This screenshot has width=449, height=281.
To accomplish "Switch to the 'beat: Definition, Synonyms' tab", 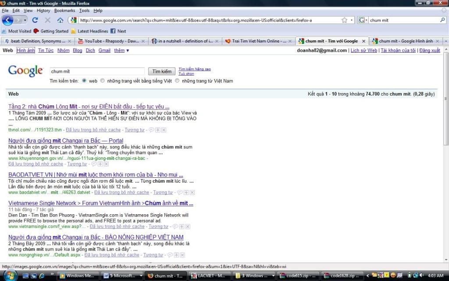I will (38, 41).
